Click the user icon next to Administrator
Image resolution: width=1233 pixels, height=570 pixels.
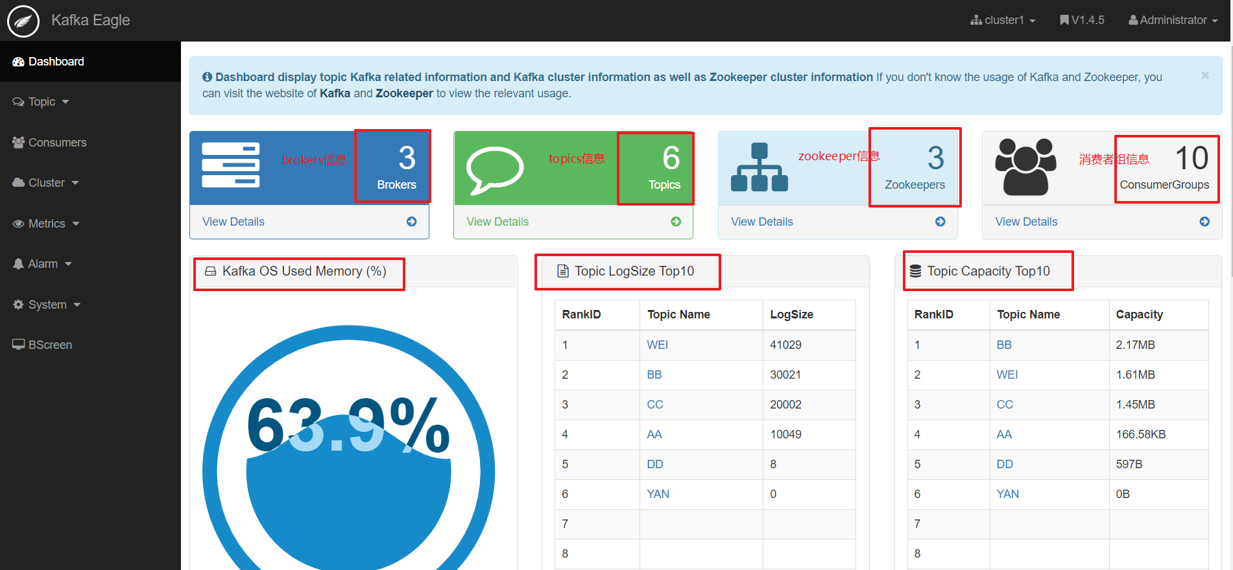point(1133,20)
